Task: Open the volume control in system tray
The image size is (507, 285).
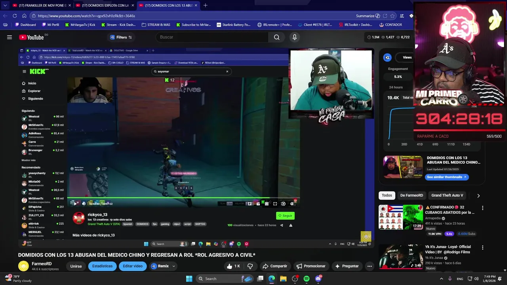Action: [x=476, y=279]
